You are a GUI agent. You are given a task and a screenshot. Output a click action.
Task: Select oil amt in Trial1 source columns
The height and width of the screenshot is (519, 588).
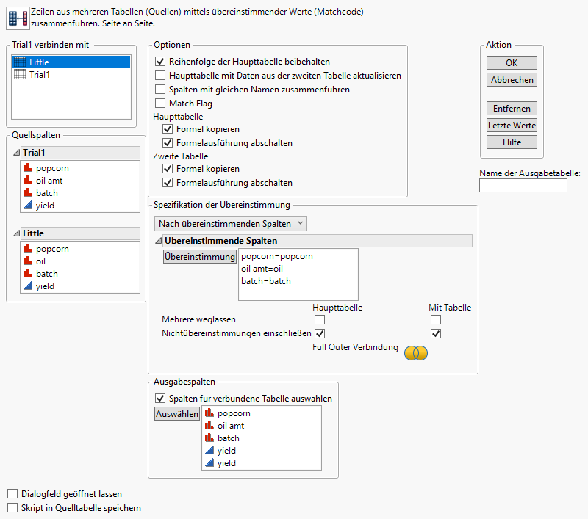tap(49, 181)
